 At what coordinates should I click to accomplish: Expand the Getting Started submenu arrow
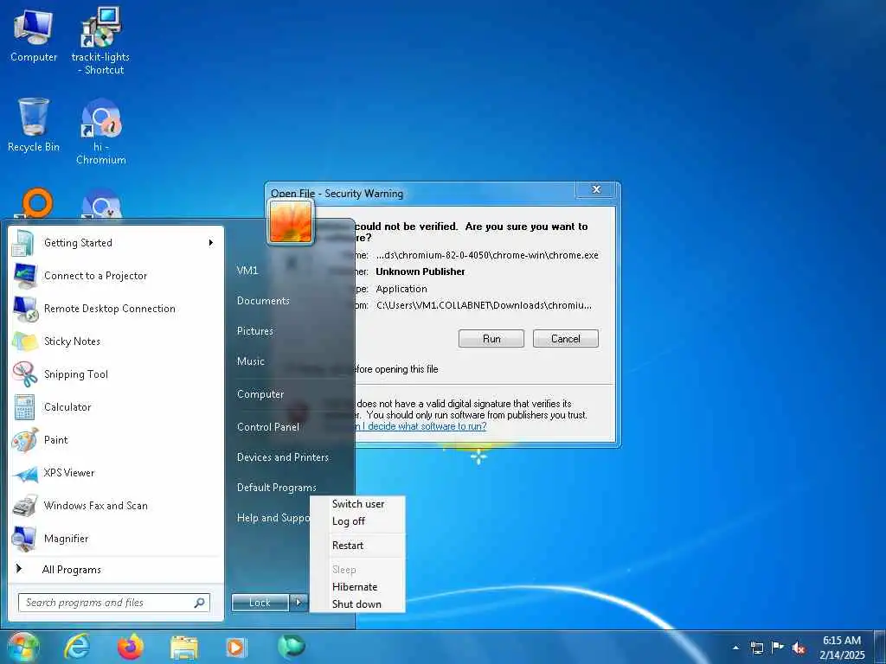(211, 243)
